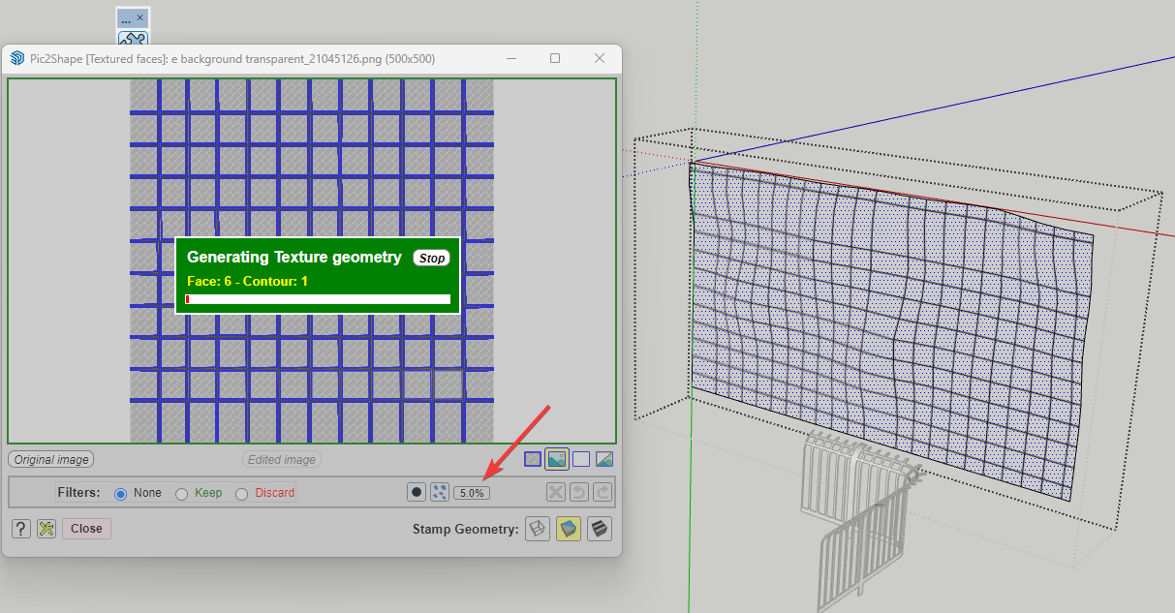This screenshot has height=613, width=1175.
Task: Click the puzzle-piece icon in floating toolbar
Action: (132, 41)
